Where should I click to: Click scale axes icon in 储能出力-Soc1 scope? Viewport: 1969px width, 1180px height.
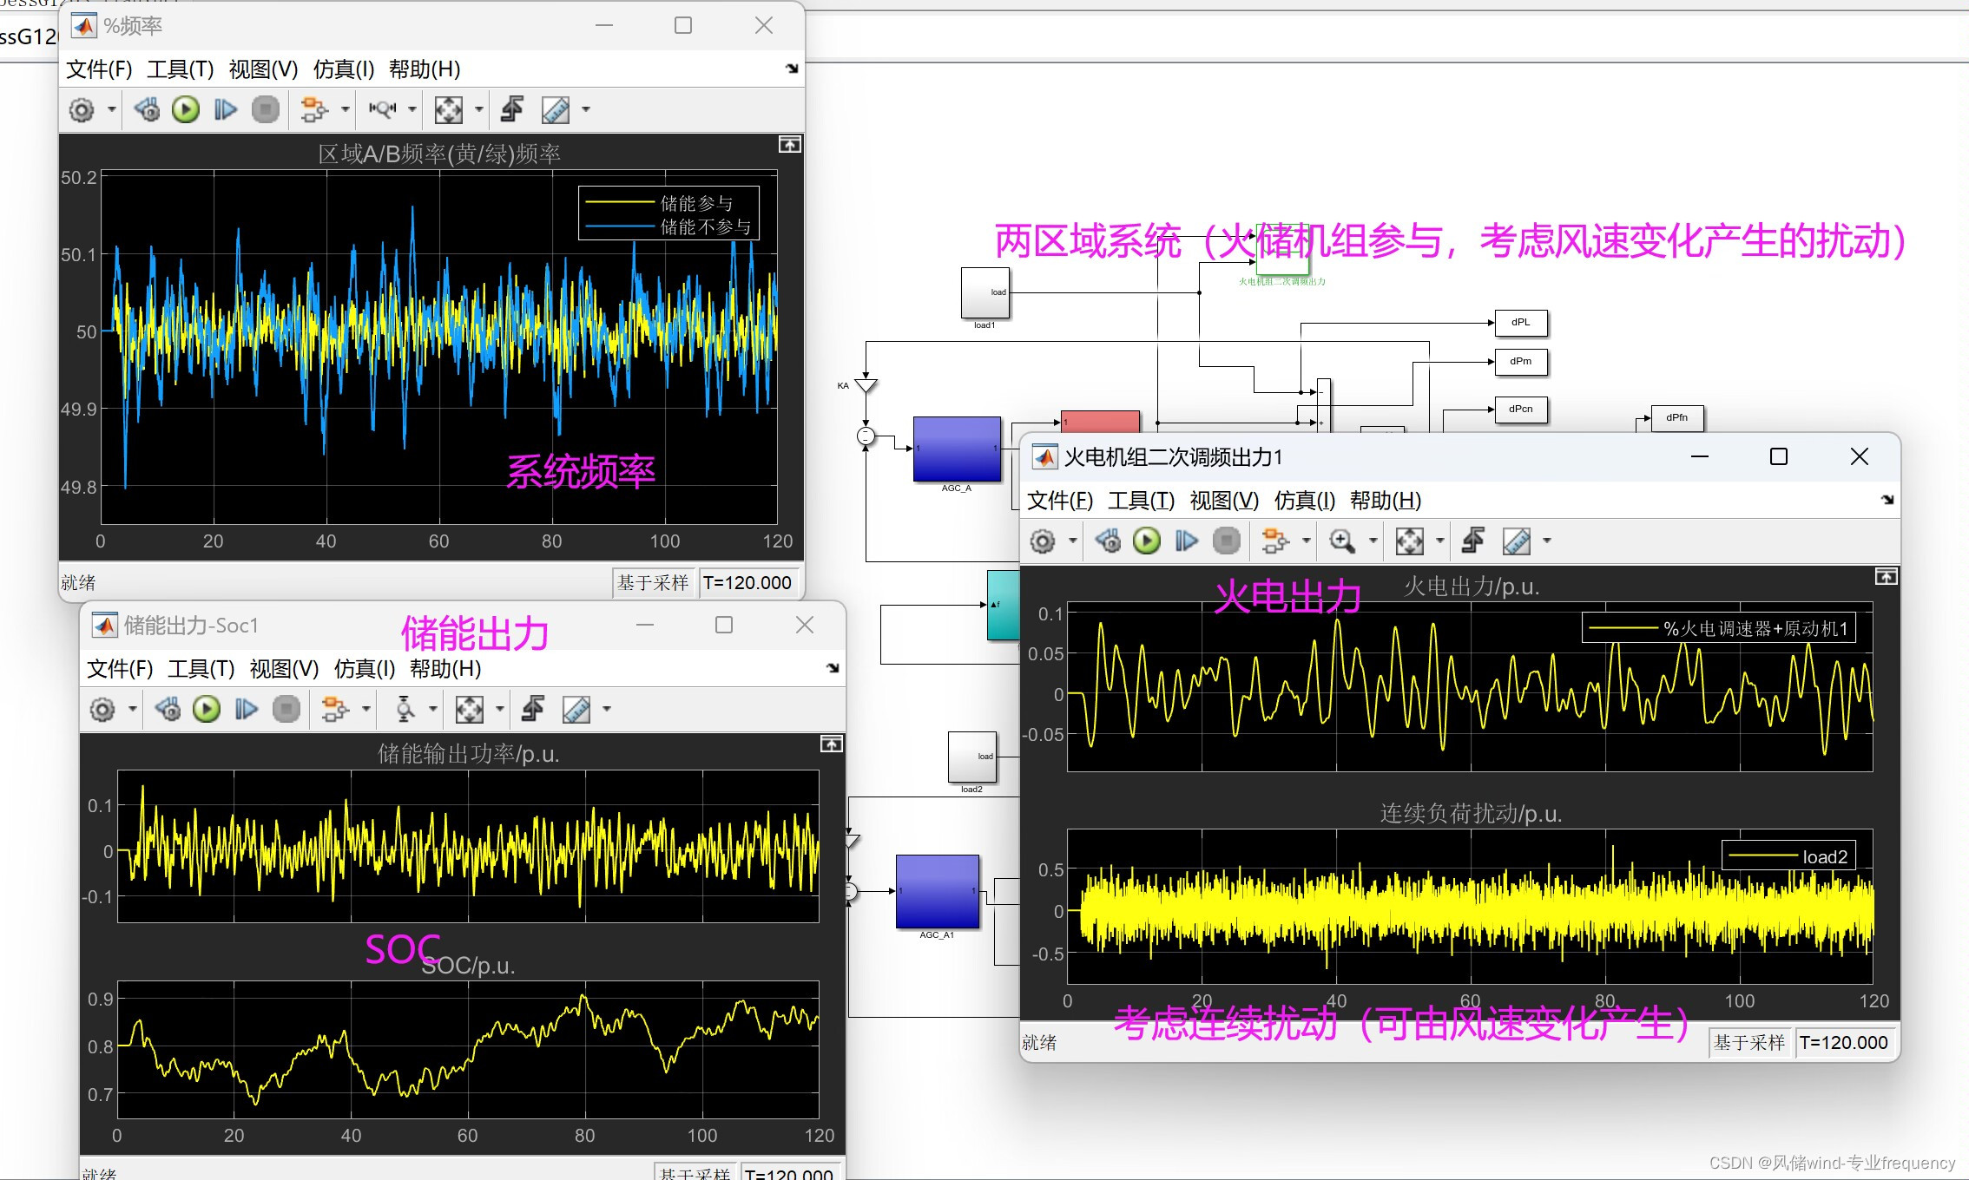coord(470,710)
